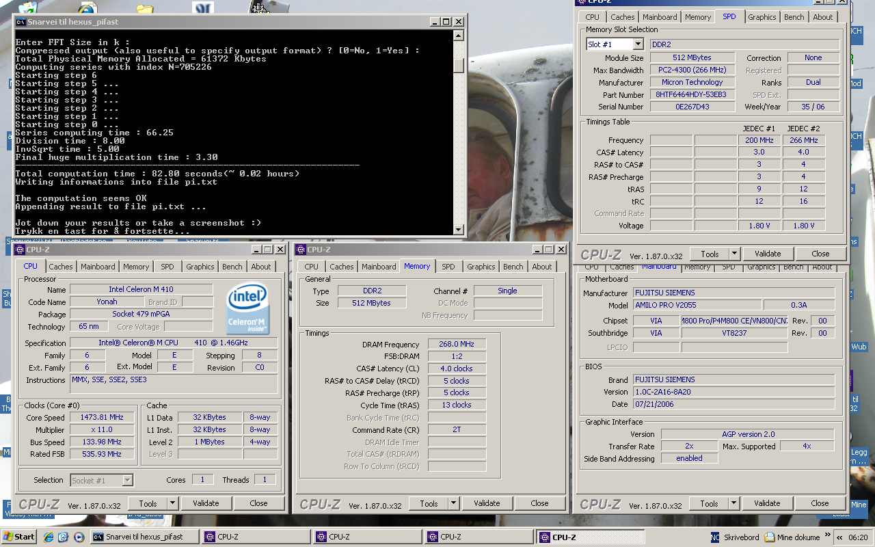Screen dimensions: 875x547
Task: Click the Southbridge model VT8237 field
Action: pyautogui.click(x=735, y=333)
